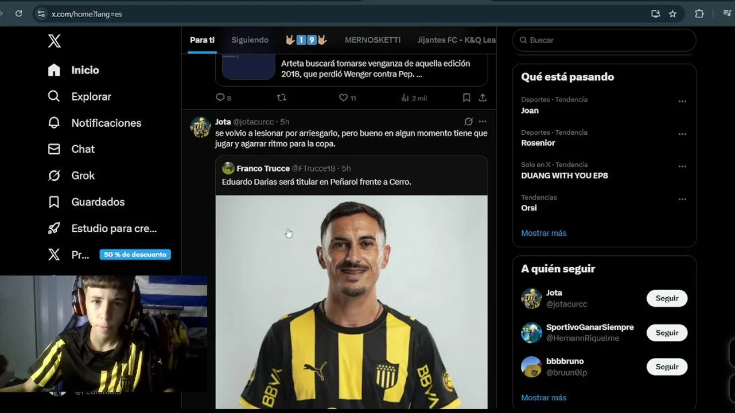
Task: Click the x.com address bar URL
Action: pos(87,14)
